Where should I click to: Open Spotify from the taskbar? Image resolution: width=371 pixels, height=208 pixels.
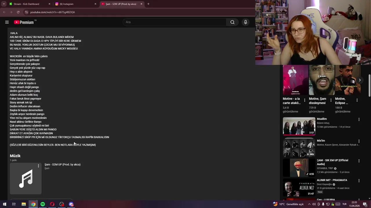43,204
